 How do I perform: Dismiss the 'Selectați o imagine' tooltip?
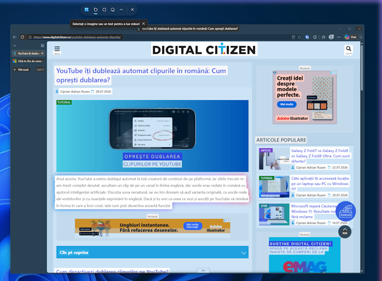[143, 24]
